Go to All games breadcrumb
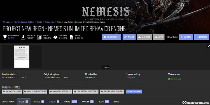 (x=7, y=22)
